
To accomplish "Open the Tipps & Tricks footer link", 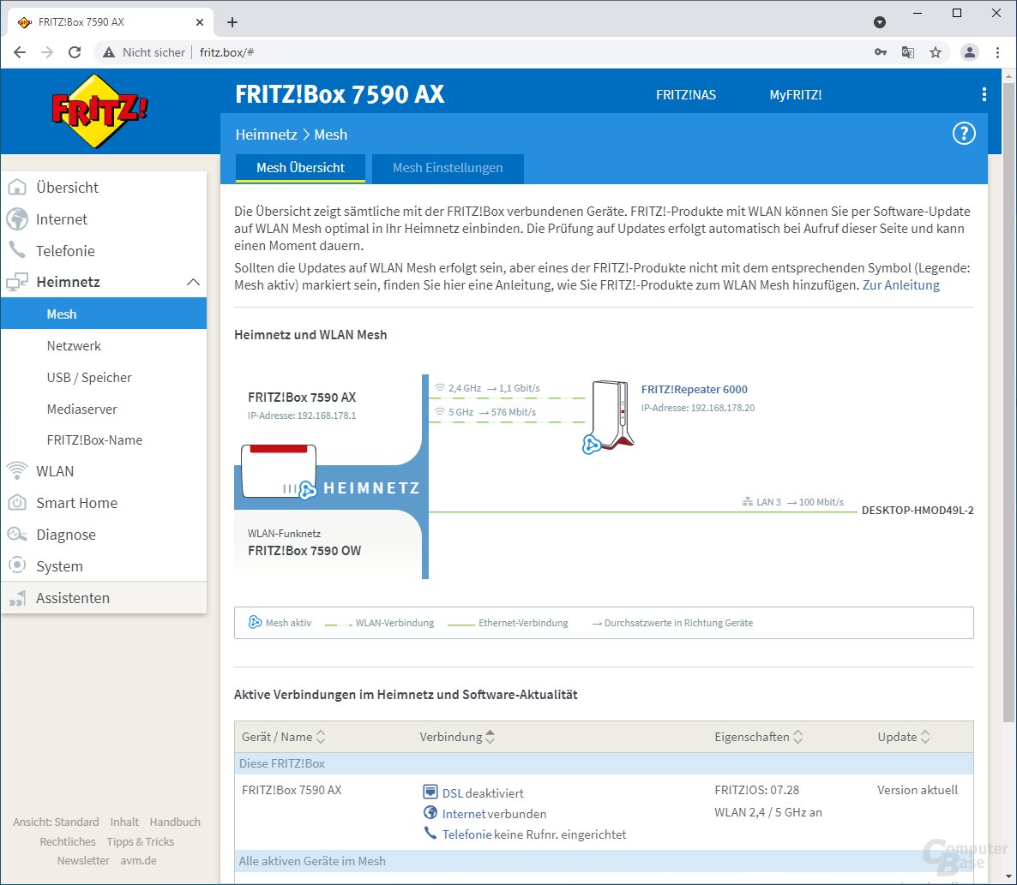I will pyautogui.click(x=140, y=841).
